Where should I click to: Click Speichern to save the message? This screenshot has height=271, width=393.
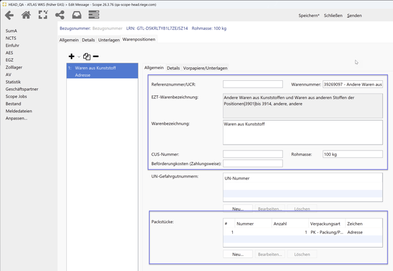coord(309,16)
